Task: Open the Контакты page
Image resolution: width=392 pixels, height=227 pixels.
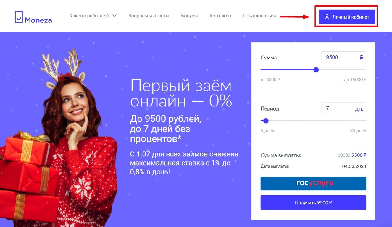Action: click(220, 16)
